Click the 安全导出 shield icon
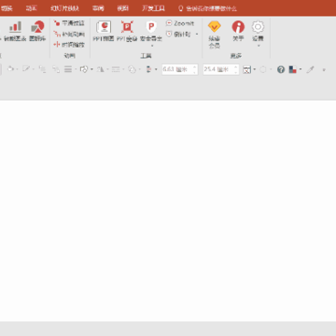Image resolution: width=336 pixels, height=336 pixels. click(x=151, y=27)
